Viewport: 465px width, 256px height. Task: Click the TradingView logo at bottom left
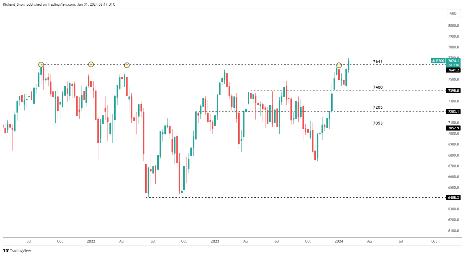[17, 251]
